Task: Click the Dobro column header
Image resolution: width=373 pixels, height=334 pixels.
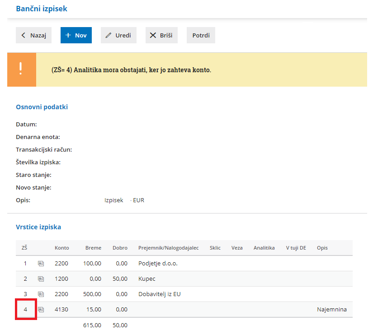Action: pos(120,248)
